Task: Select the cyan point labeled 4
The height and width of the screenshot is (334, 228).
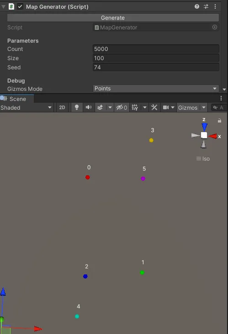Action: coord(77,316)
